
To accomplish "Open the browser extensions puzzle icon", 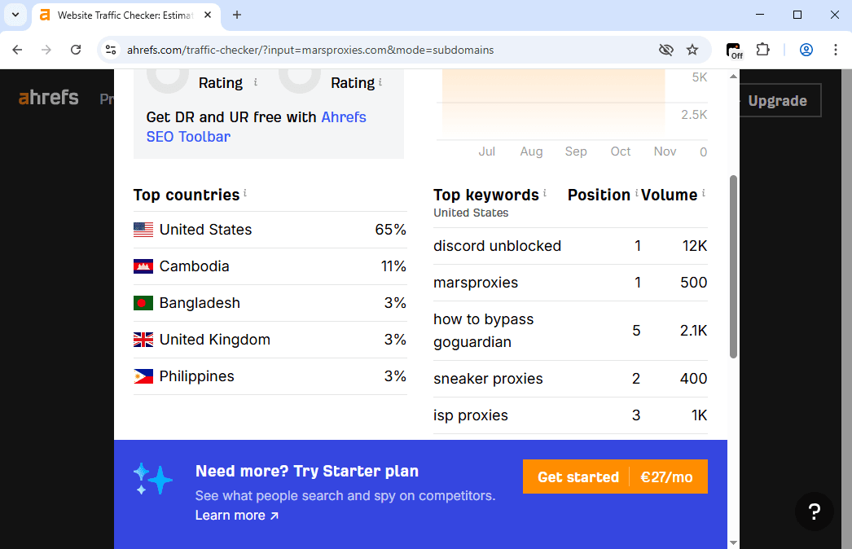I will pos(762,50).
